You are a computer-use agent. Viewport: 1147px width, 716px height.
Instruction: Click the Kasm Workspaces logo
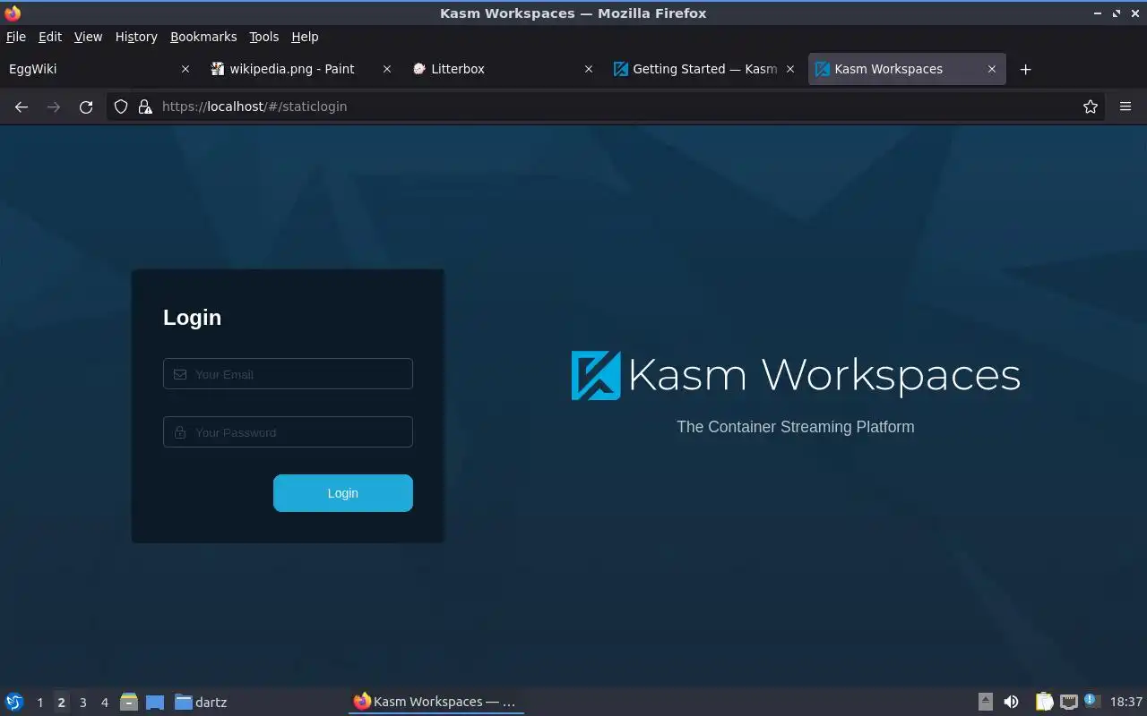pyautogui.click(x=796, y=375)
